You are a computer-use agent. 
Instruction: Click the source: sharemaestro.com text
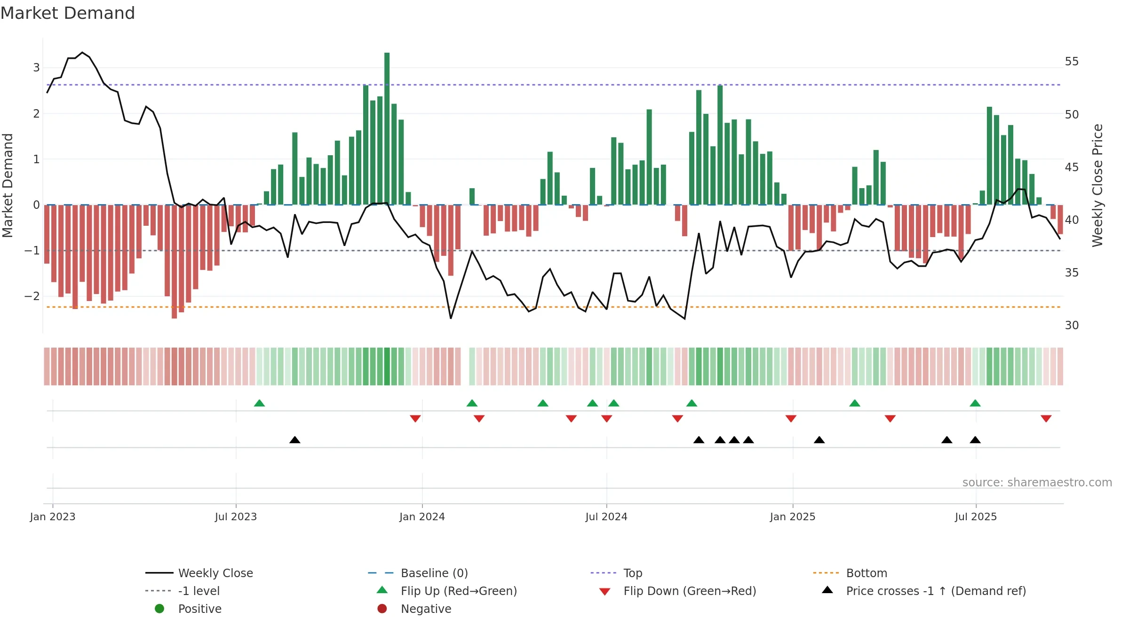(x=1037, y=482)
